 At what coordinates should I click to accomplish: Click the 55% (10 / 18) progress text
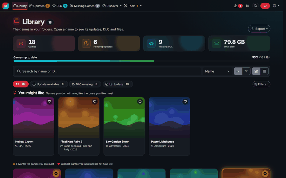coord(261,57)
